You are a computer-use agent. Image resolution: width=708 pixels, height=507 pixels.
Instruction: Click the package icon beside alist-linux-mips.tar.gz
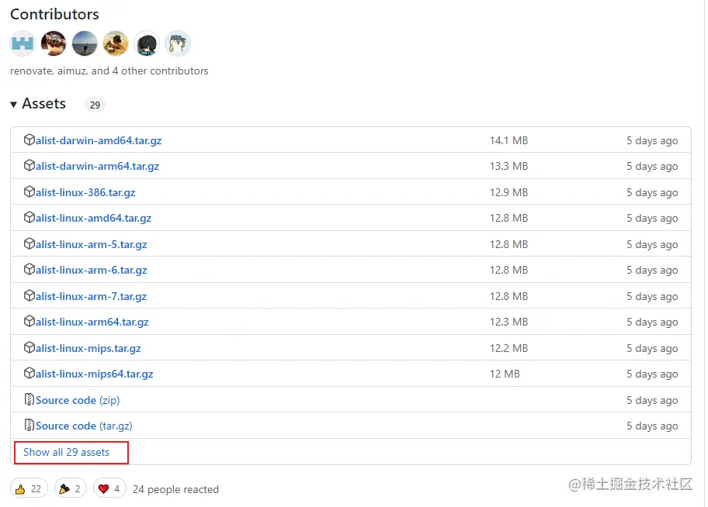click(x=29, y=347)
